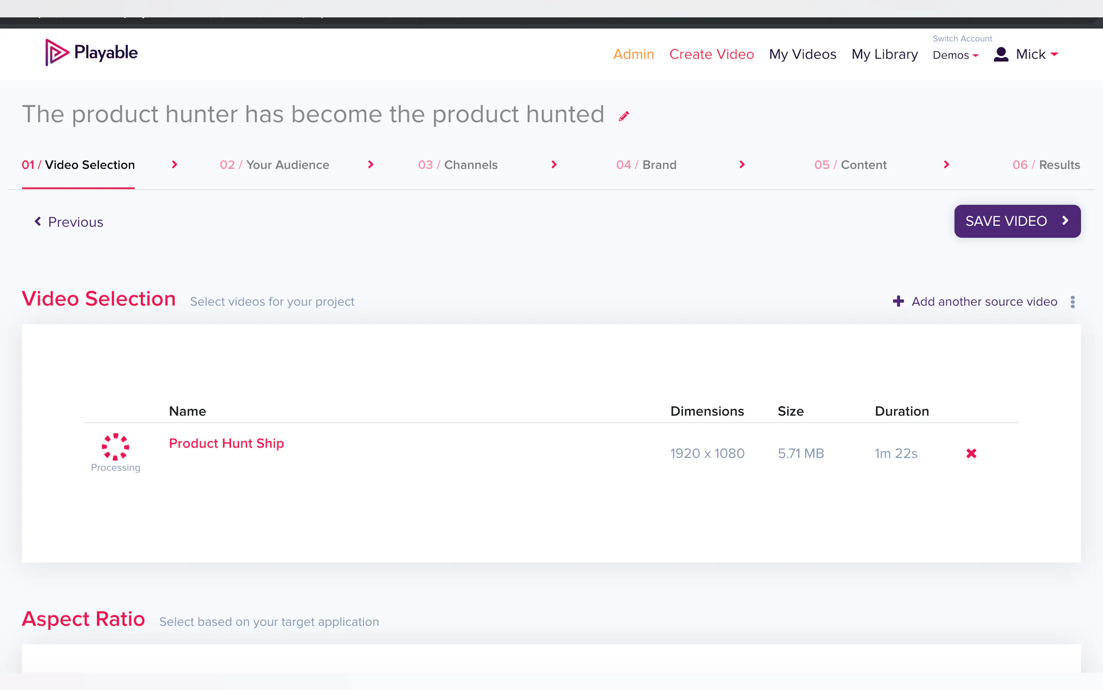Screen dimensions: 1103x690
Task: Click the Mick user profile icon
Action: (x=1001, y=54)
